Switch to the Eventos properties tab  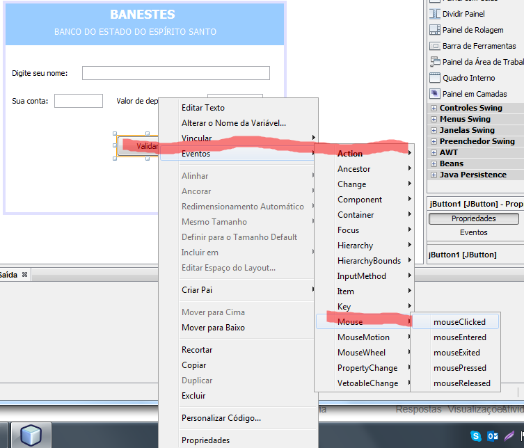[x=473, y=232]
